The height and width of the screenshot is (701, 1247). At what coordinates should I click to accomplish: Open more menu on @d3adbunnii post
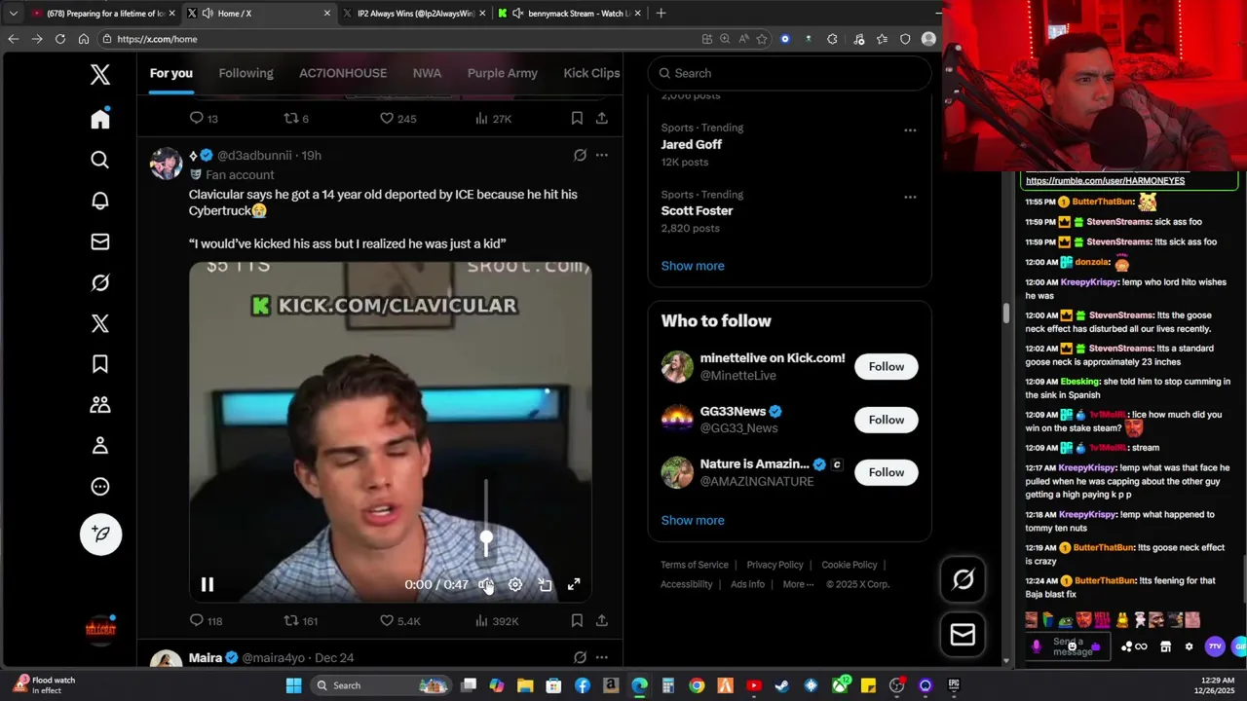click(x=602, y=155)
